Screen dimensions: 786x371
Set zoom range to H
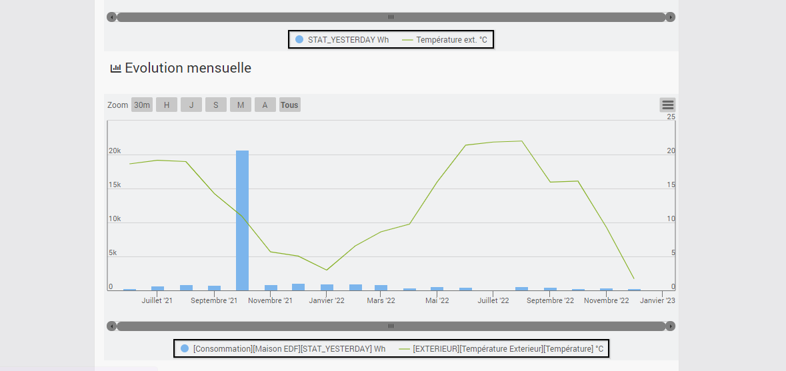pyautogui.click(x=167, y=105)
